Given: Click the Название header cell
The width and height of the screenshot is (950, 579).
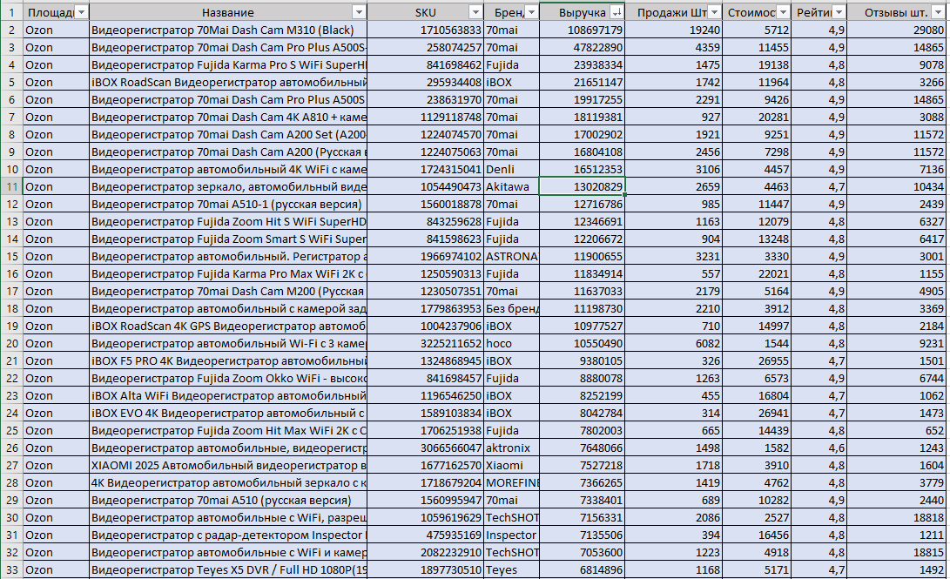Looking at the screenshot, I should pos(228,12).
